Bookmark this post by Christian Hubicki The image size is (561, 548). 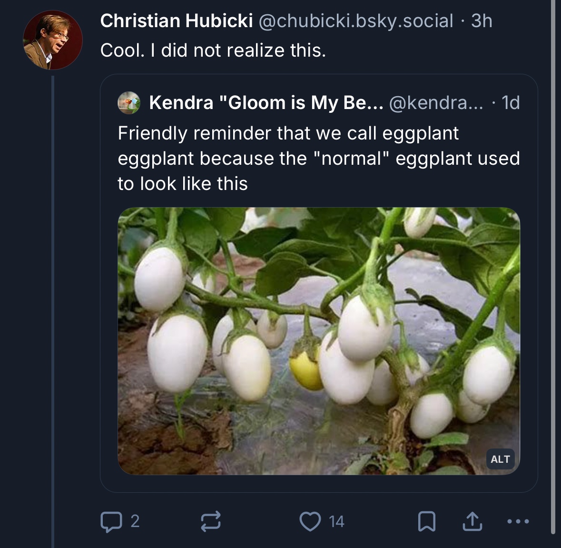(426, 521)
